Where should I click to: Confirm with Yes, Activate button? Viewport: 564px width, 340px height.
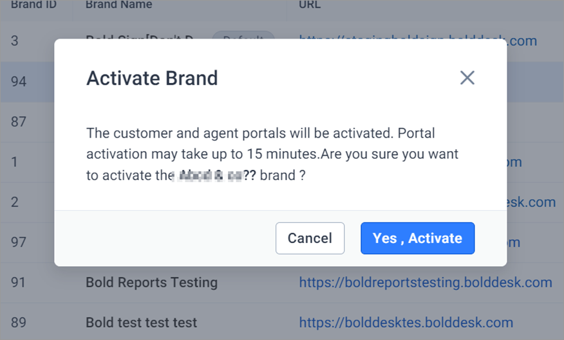418,238
